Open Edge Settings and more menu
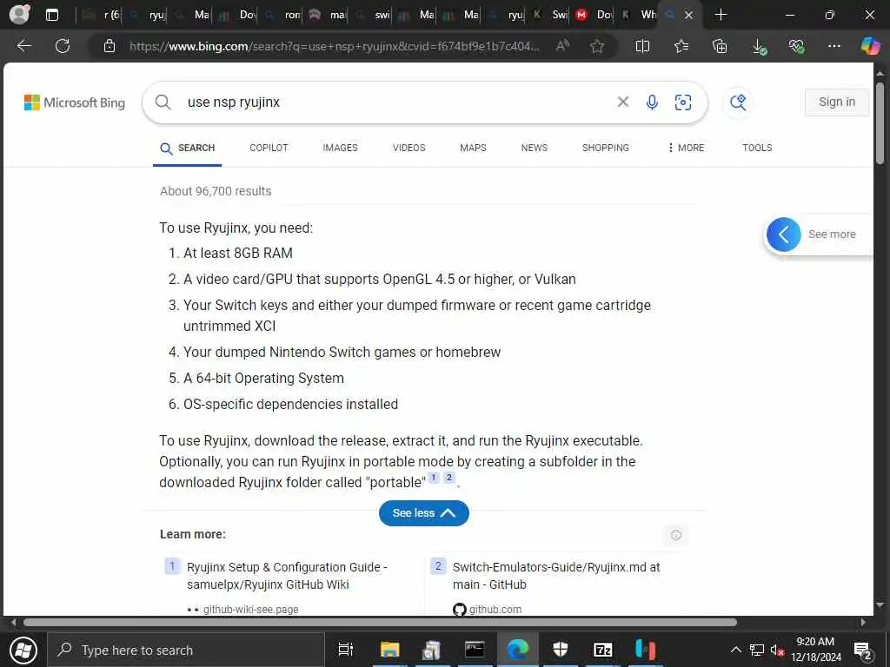This screenshot has width=890, height=667. tap(834, 46)
